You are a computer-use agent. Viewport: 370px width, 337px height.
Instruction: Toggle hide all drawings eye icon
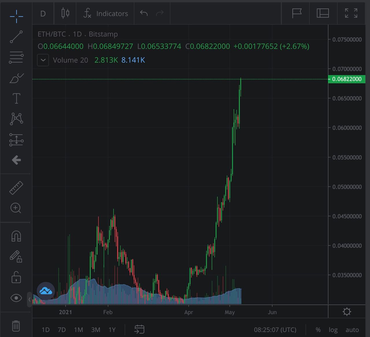16,298
